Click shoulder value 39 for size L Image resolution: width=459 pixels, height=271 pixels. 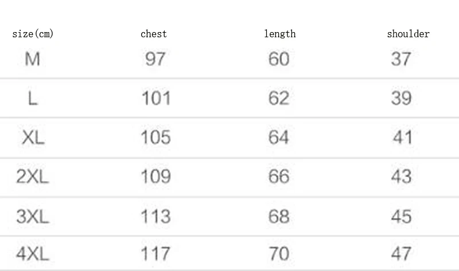(x=401, y=99)
